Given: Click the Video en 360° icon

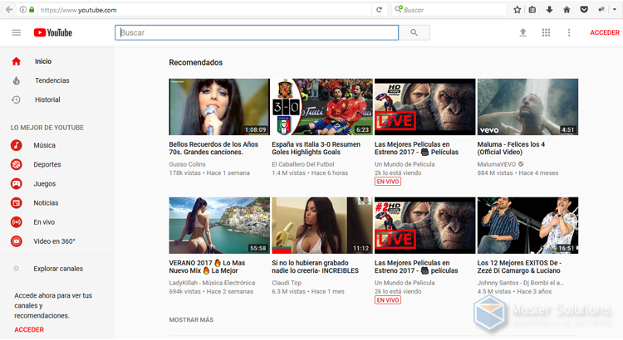Looking at the screenshot, I should [17, 241].
